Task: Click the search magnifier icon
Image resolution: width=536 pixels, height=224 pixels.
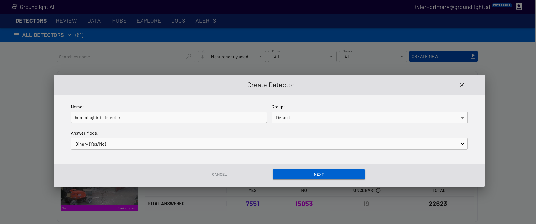Action: pyautogui.click(x=189, y=56)
